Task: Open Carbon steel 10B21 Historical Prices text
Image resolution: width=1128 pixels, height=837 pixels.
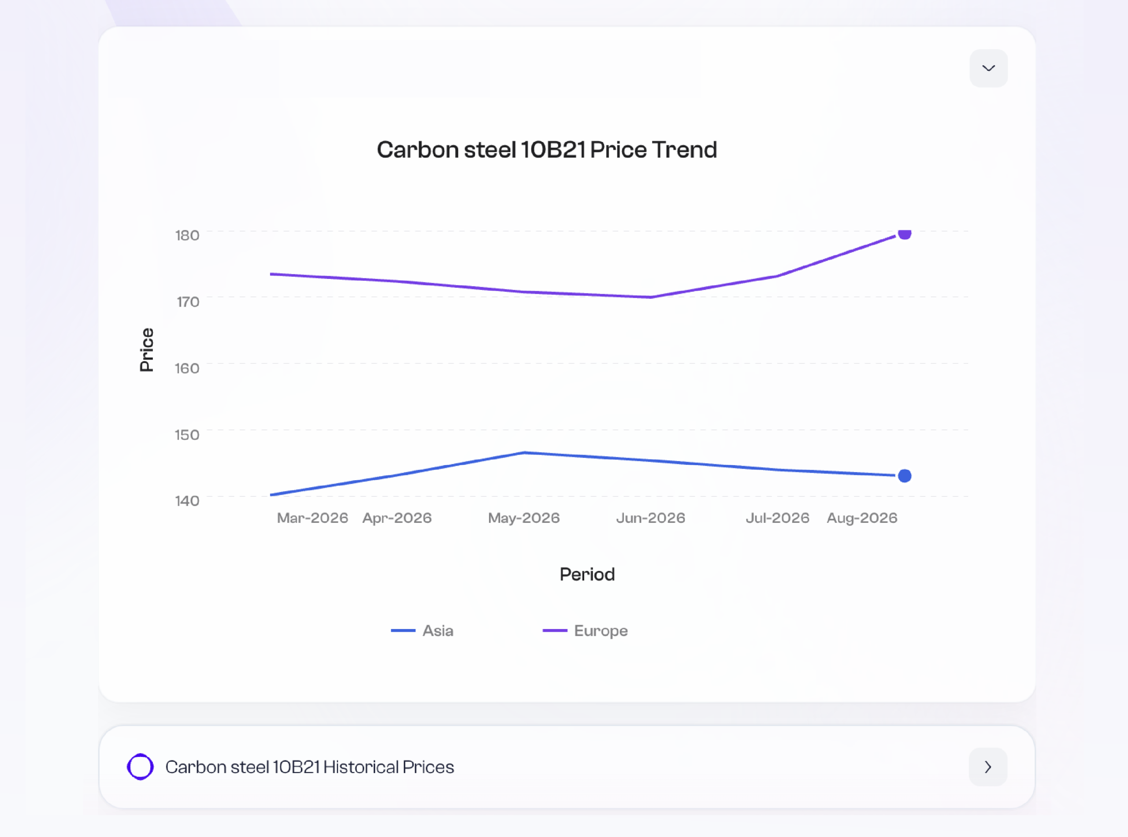Action: coord(310,767)
